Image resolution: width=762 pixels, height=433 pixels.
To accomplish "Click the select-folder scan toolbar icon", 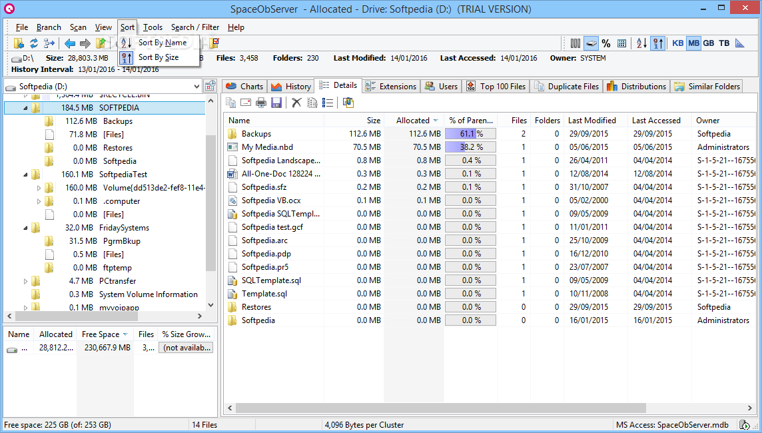I will [19, 43].
